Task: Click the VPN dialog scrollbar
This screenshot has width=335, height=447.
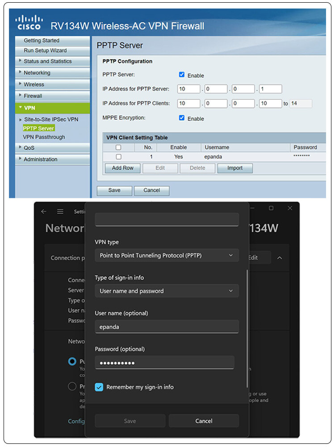Action: (x=247, y=329)
